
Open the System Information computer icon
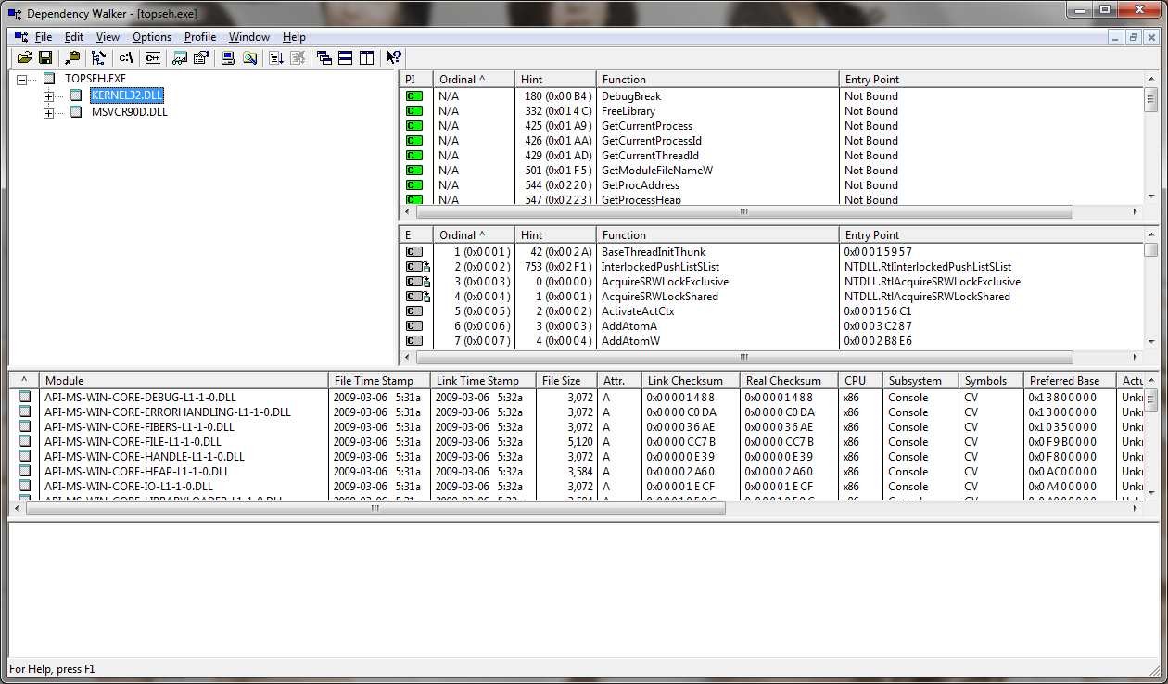coord(227,58)
